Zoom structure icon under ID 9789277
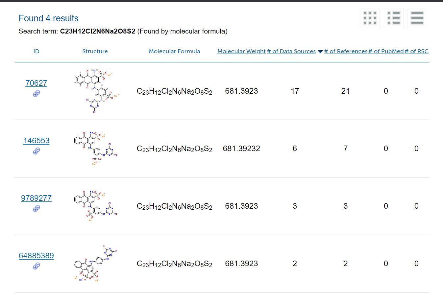 37,209
